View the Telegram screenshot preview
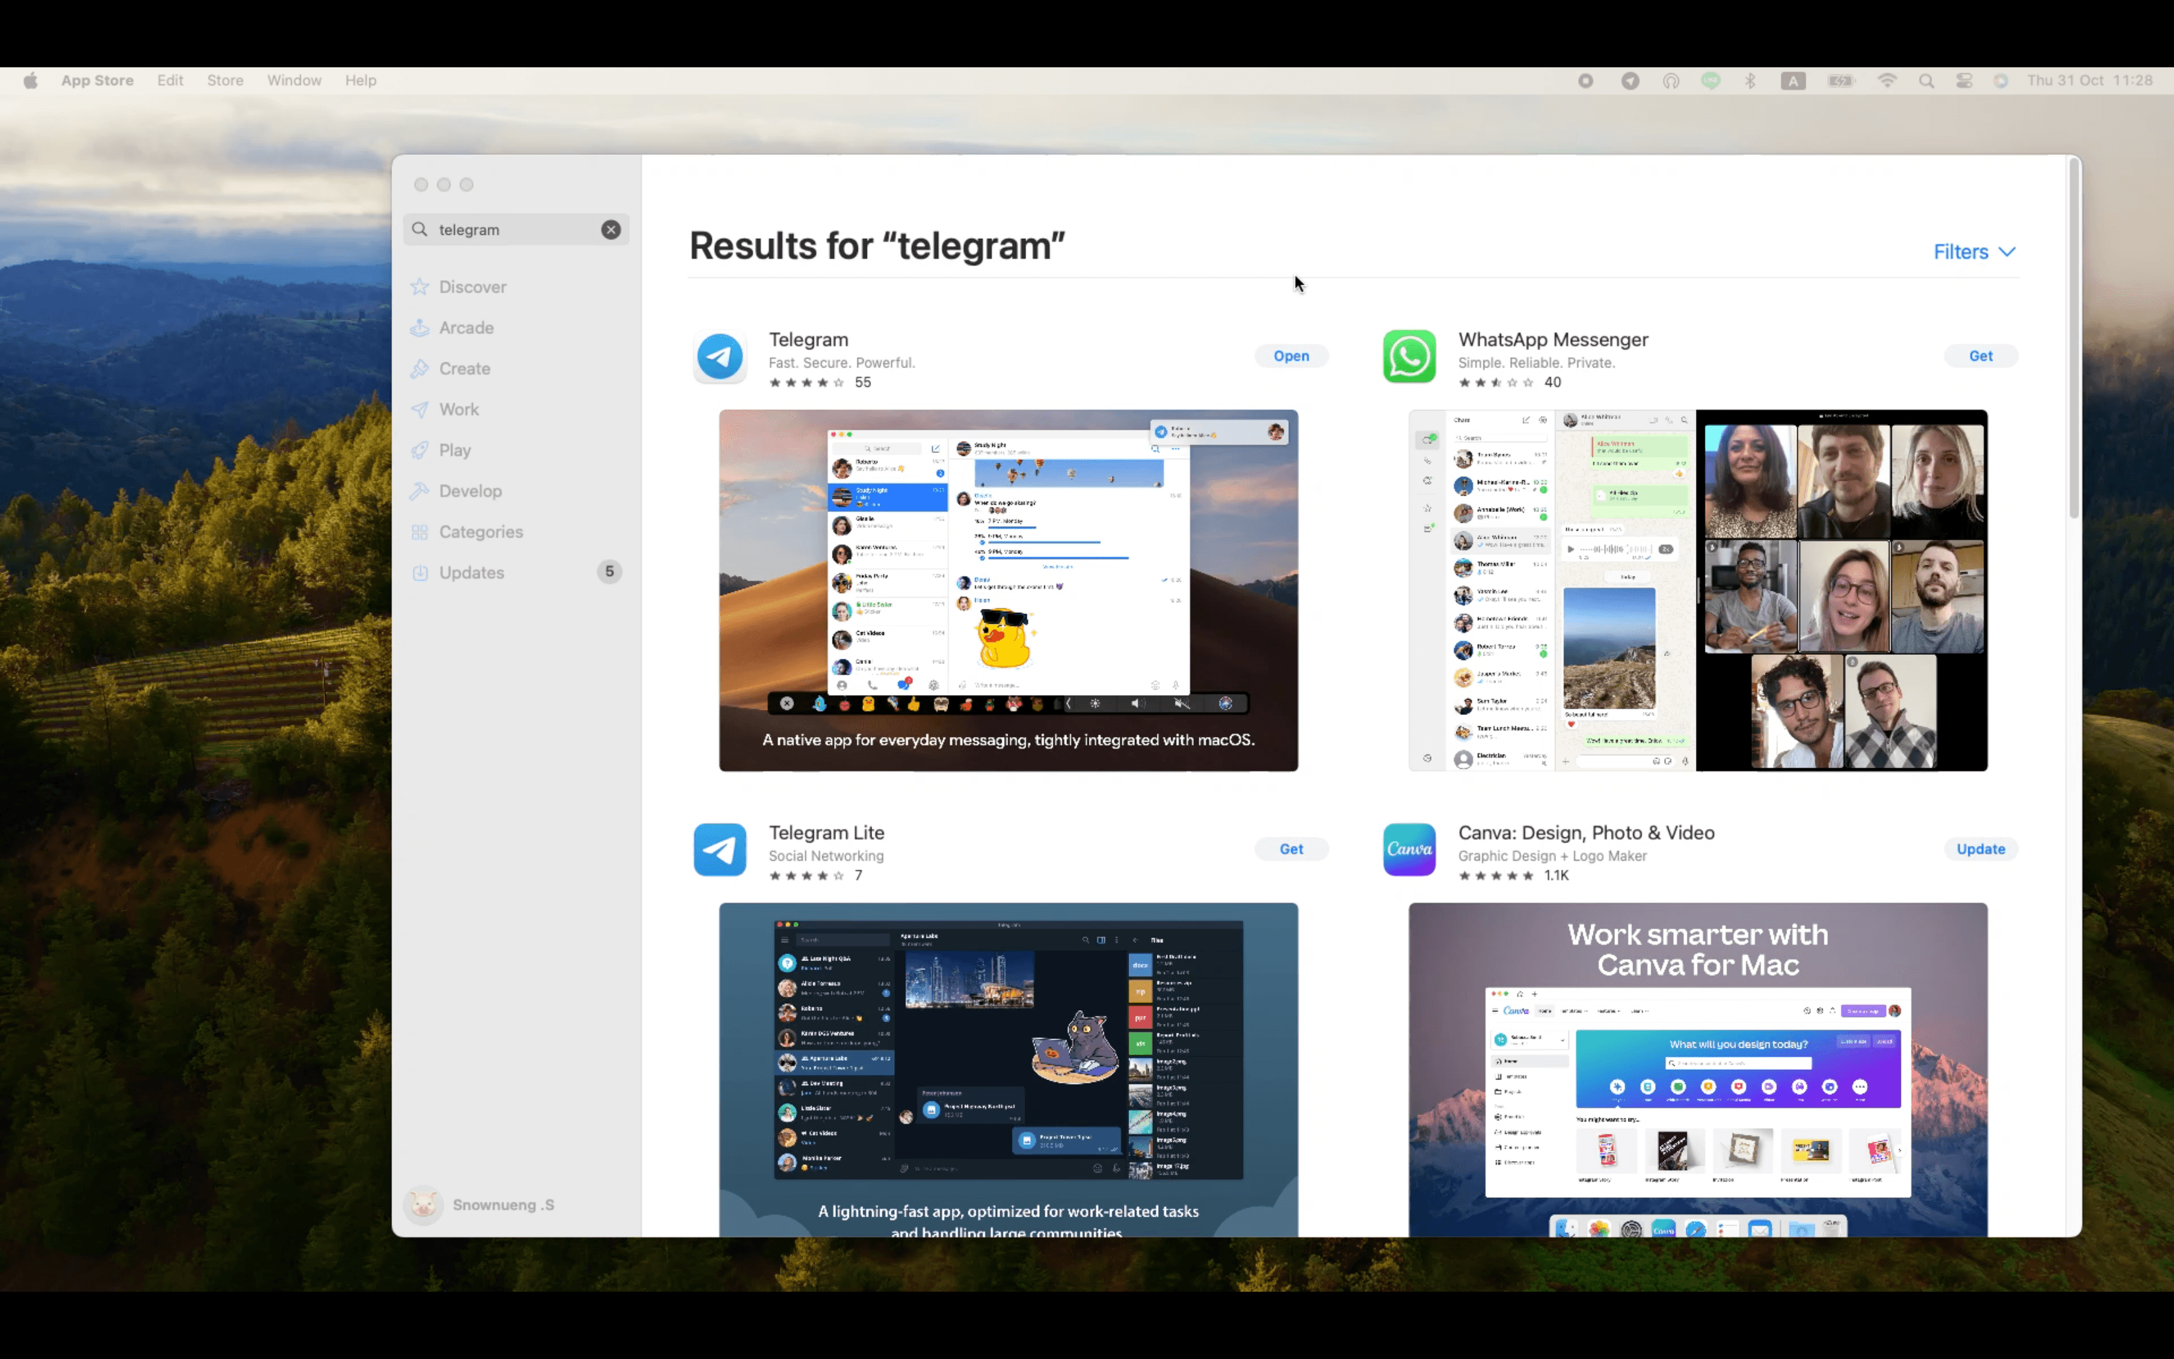The height and width of the screenshot is (1359, 2174). coord(1007,590)
